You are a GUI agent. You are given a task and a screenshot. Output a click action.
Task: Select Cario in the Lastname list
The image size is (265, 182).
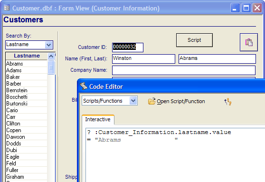pos(27,110)
